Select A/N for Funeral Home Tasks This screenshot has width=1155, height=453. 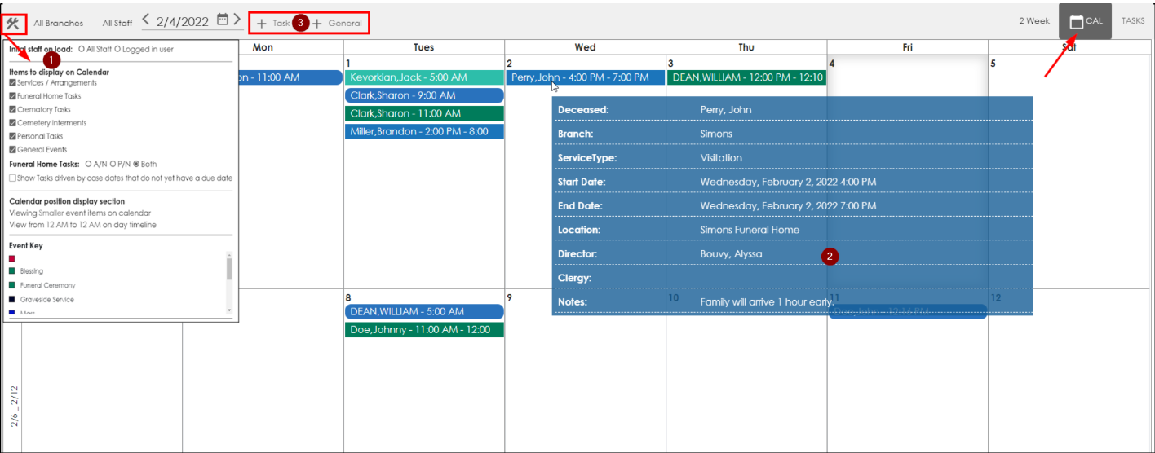pos(88,164)
